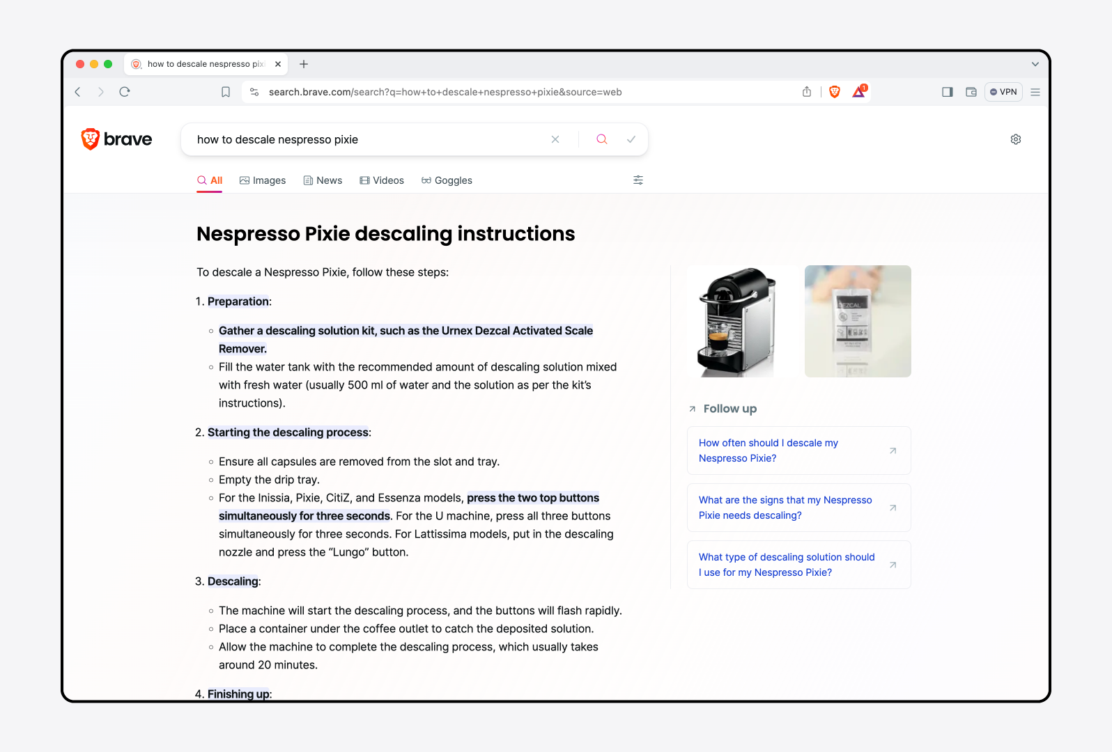Screen dimensions: 1112x752
Task: Switch to the Goggles tab
Action: click(x=447, y=180)
